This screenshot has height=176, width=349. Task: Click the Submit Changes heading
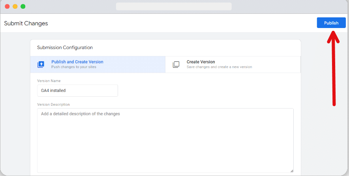(x=26, y=23)
